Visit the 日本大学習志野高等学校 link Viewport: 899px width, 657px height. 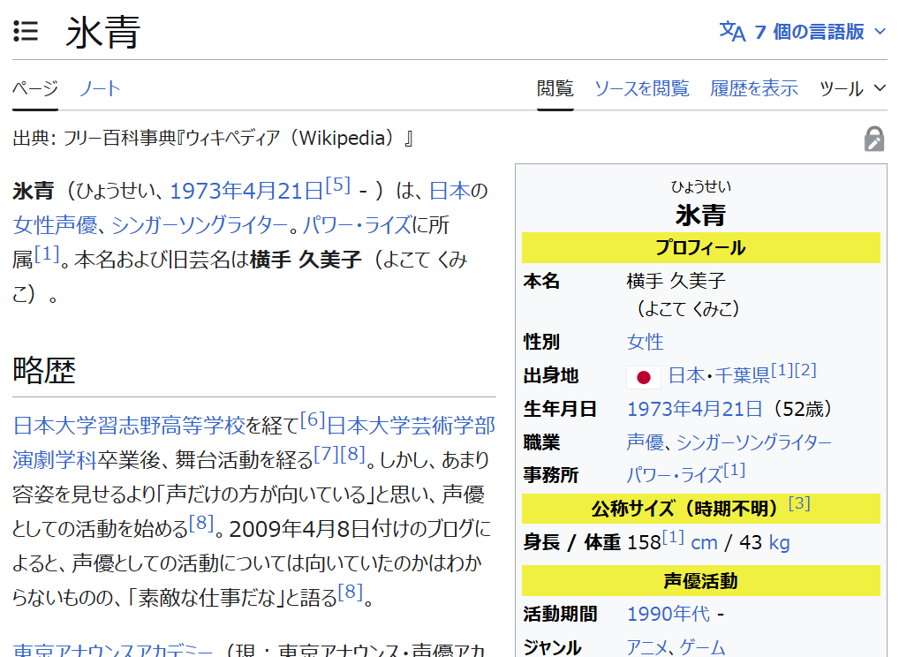pos(129,426)
